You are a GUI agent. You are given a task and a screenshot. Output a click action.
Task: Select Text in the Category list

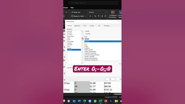click(x=74, y=46)
